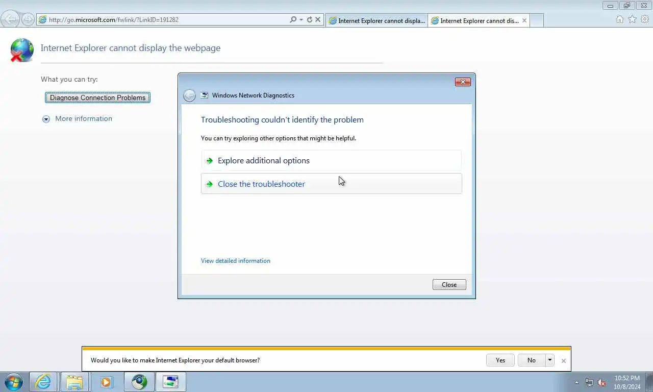Image resolution: width=653 pixels, height=392 pixels.
Task: Click the More information link text
Action: coord(84,118)
